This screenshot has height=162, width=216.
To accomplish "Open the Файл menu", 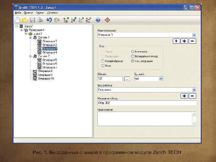I will coord(18,13).
